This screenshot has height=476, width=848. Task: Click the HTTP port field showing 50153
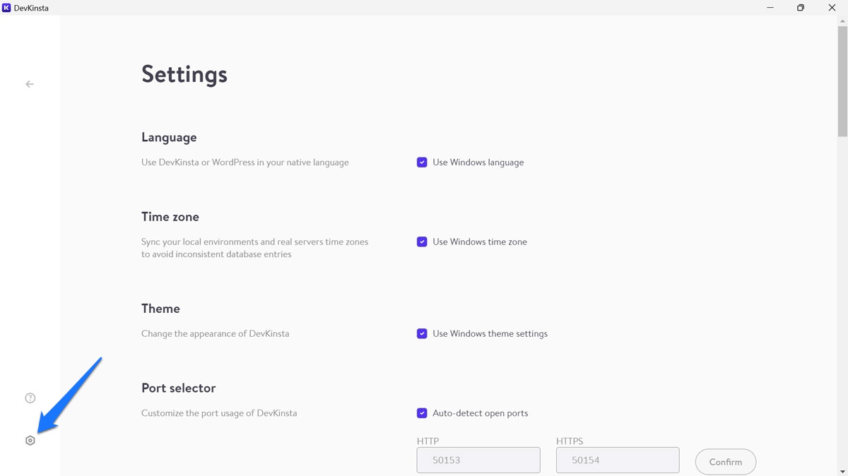(478, 460)
